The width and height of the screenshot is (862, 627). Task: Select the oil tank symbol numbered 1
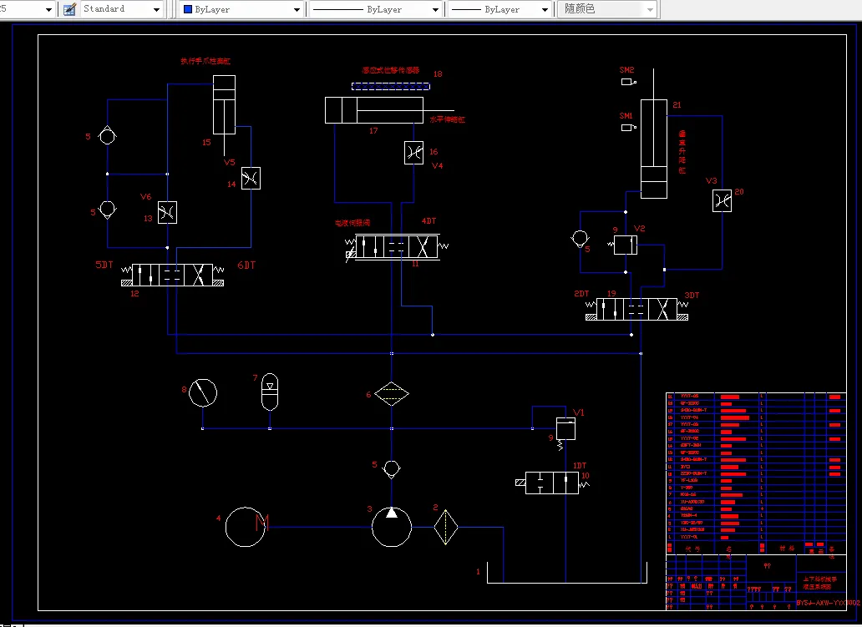point(567,572)
